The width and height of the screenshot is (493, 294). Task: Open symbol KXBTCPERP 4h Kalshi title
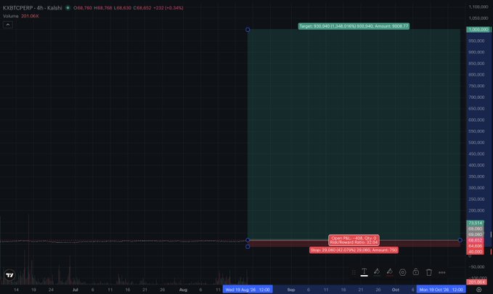pyautogui.click(x=33, y=8)
